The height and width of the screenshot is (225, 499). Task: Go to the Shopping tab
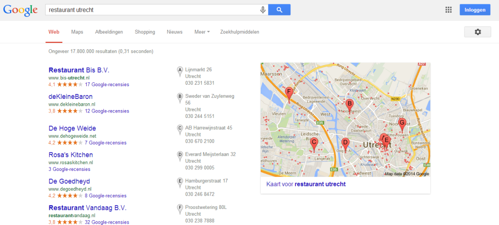coord(145,32)
